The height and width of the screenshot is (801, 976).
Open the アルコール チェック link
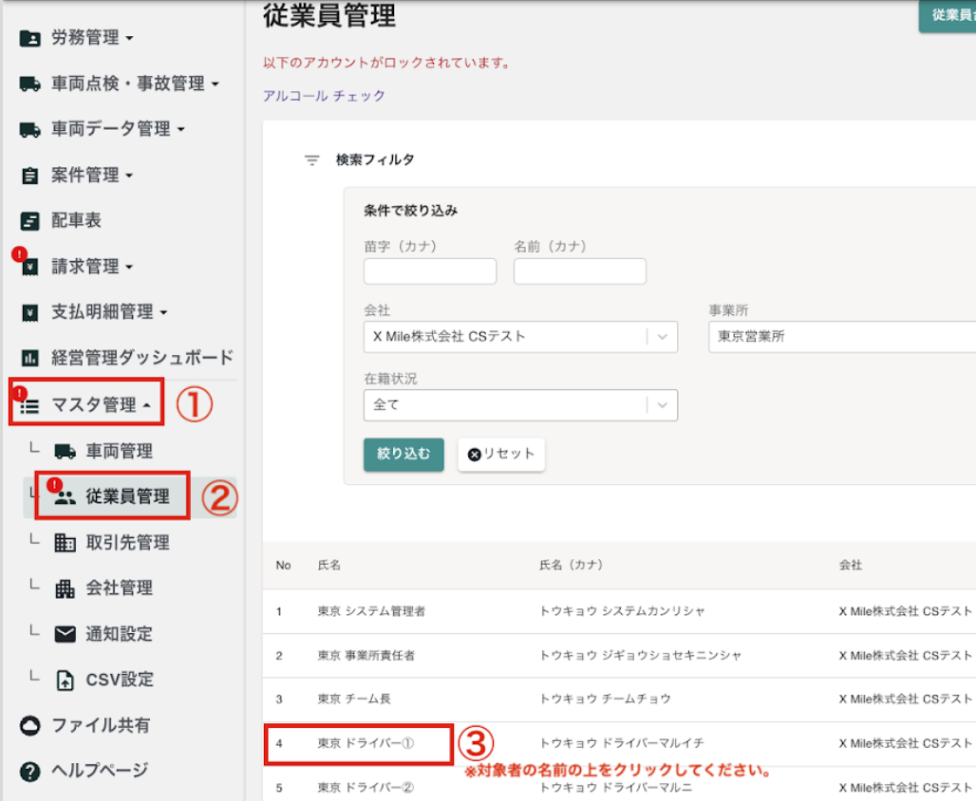pyautogui.click(x=325, y=96)
